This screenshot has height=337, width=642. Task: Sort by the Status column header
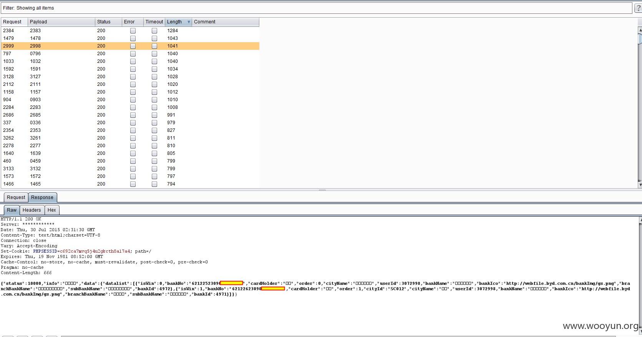[108, 22]
